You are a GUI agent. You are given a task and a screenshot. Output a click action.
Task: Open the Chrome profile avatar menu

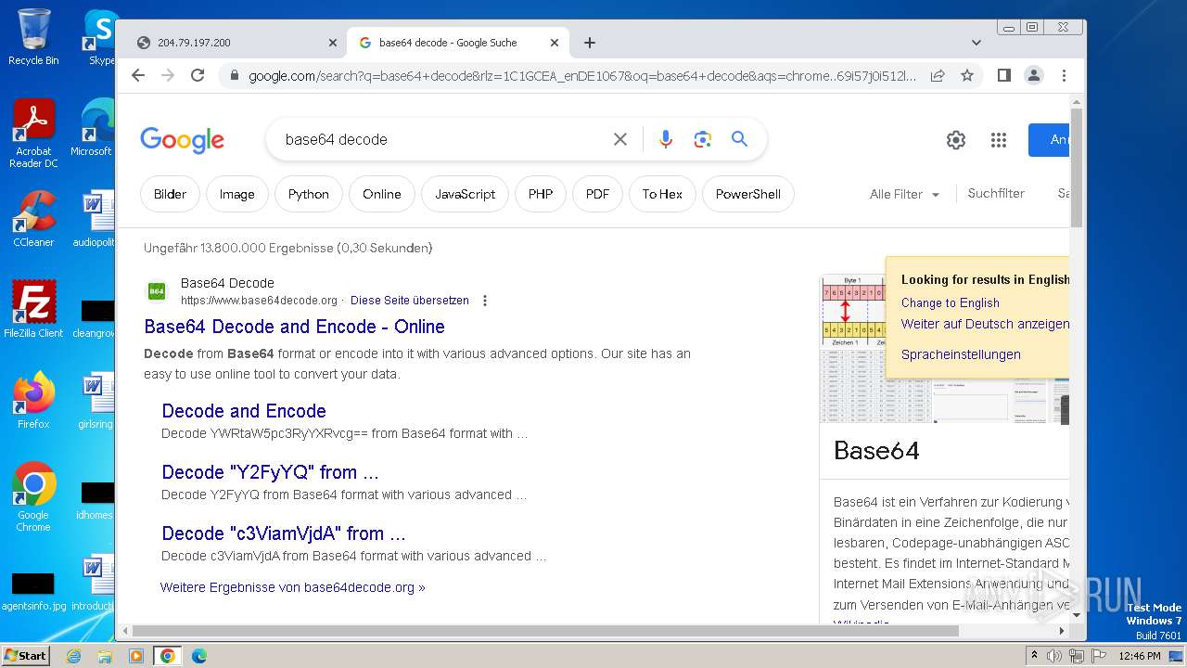tap(1034, 75)
